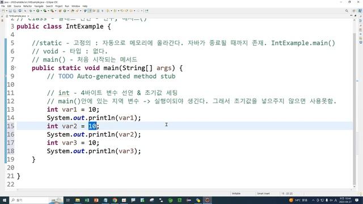Open the Edit menu
The image size is (363, 204).
(9, 6)
